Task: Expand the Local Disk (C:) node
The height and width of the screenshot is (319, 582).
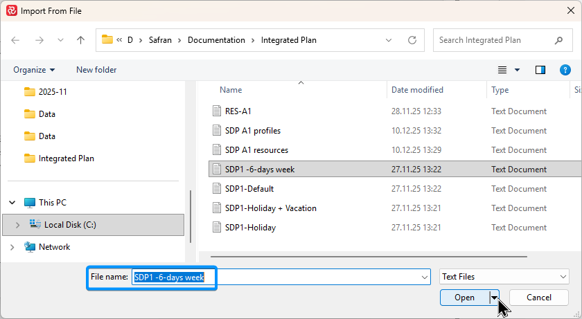Action: [x=17, y=225]
